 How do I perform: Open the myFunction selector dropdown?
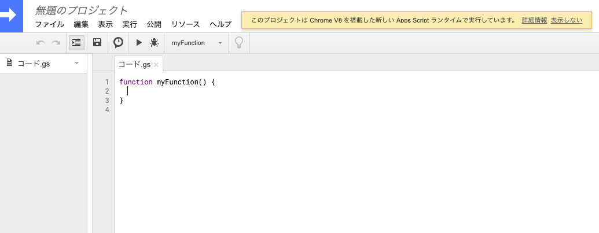click(x=197, y=43)
